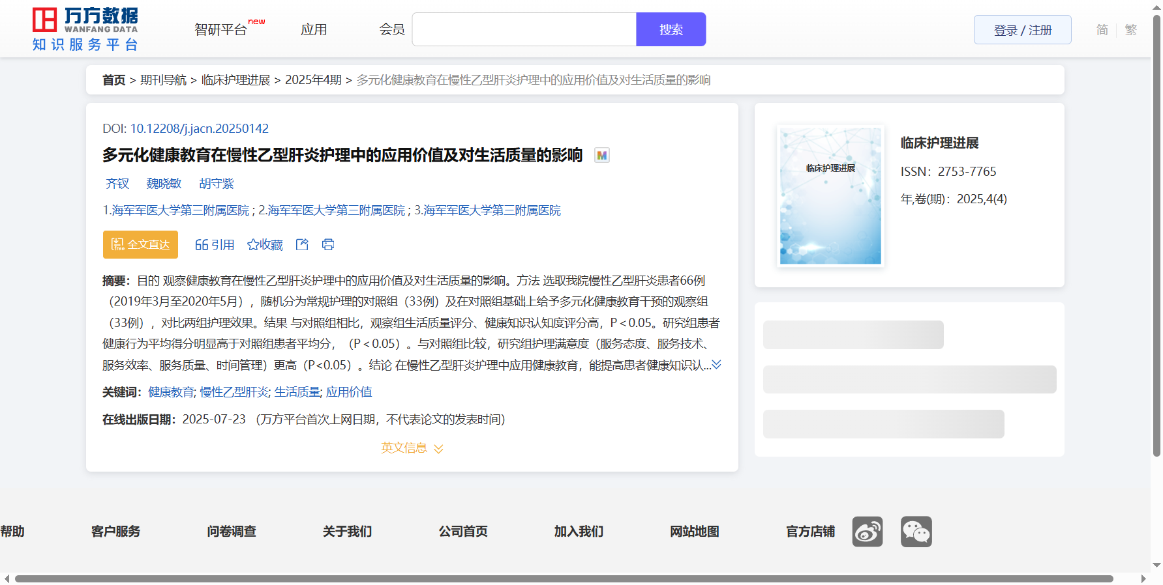The height and width of the screenshot is (585, 1163).
Task: Expand 英文信息 section
Action: 412,448
